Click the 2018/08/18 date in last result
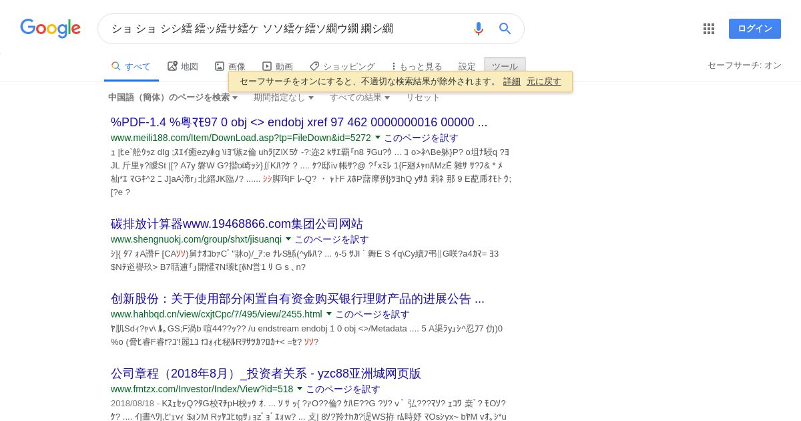This screenshot has width=801, height=421. [132, 404]
